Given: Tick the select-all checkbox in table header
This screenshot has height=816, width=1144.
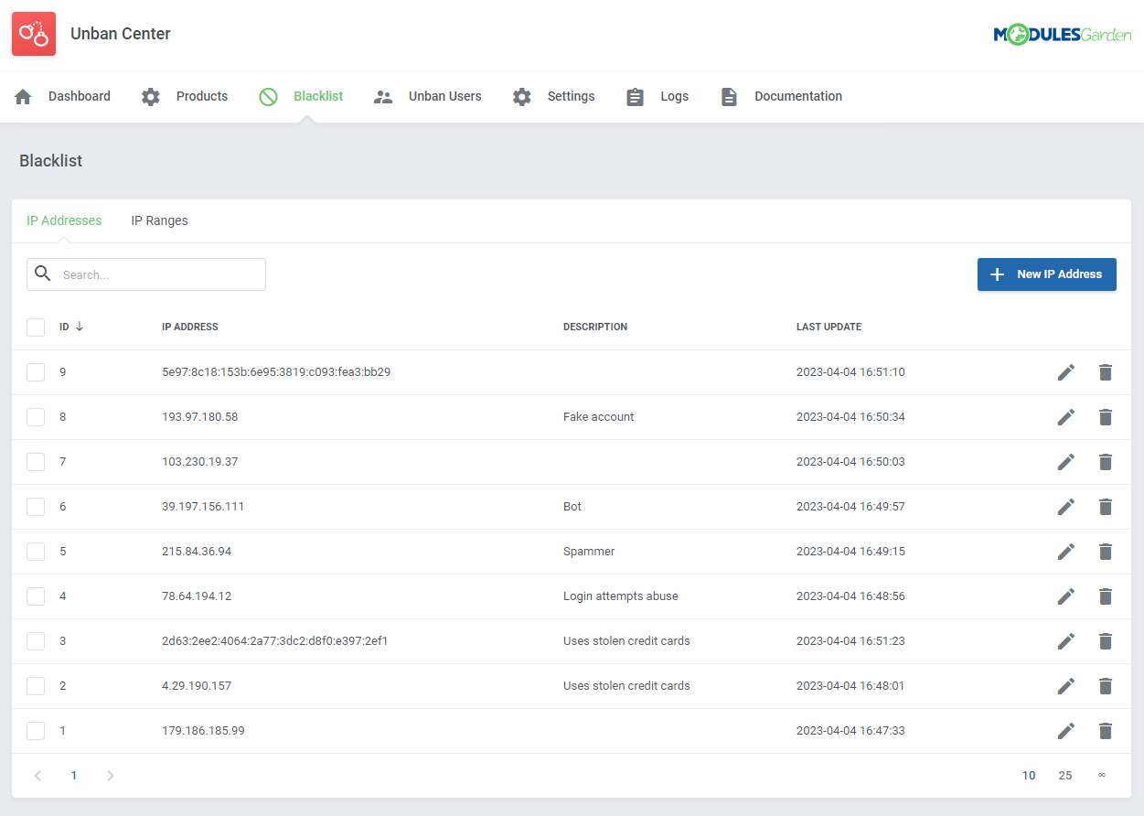Looking at the screenshot, I should [36, 327].
